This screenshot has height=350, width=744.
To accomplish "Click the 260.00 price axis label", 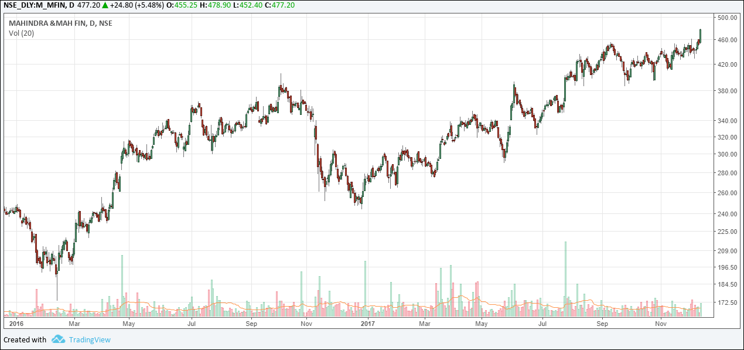I will point(726,193).
